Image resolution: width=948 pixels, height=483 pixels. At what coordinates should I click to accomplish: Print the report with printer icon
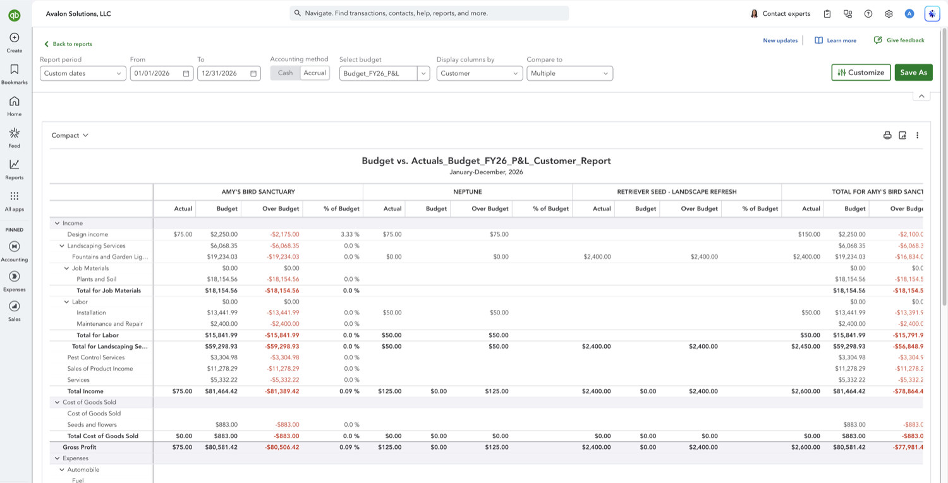(x=887, y=135)
